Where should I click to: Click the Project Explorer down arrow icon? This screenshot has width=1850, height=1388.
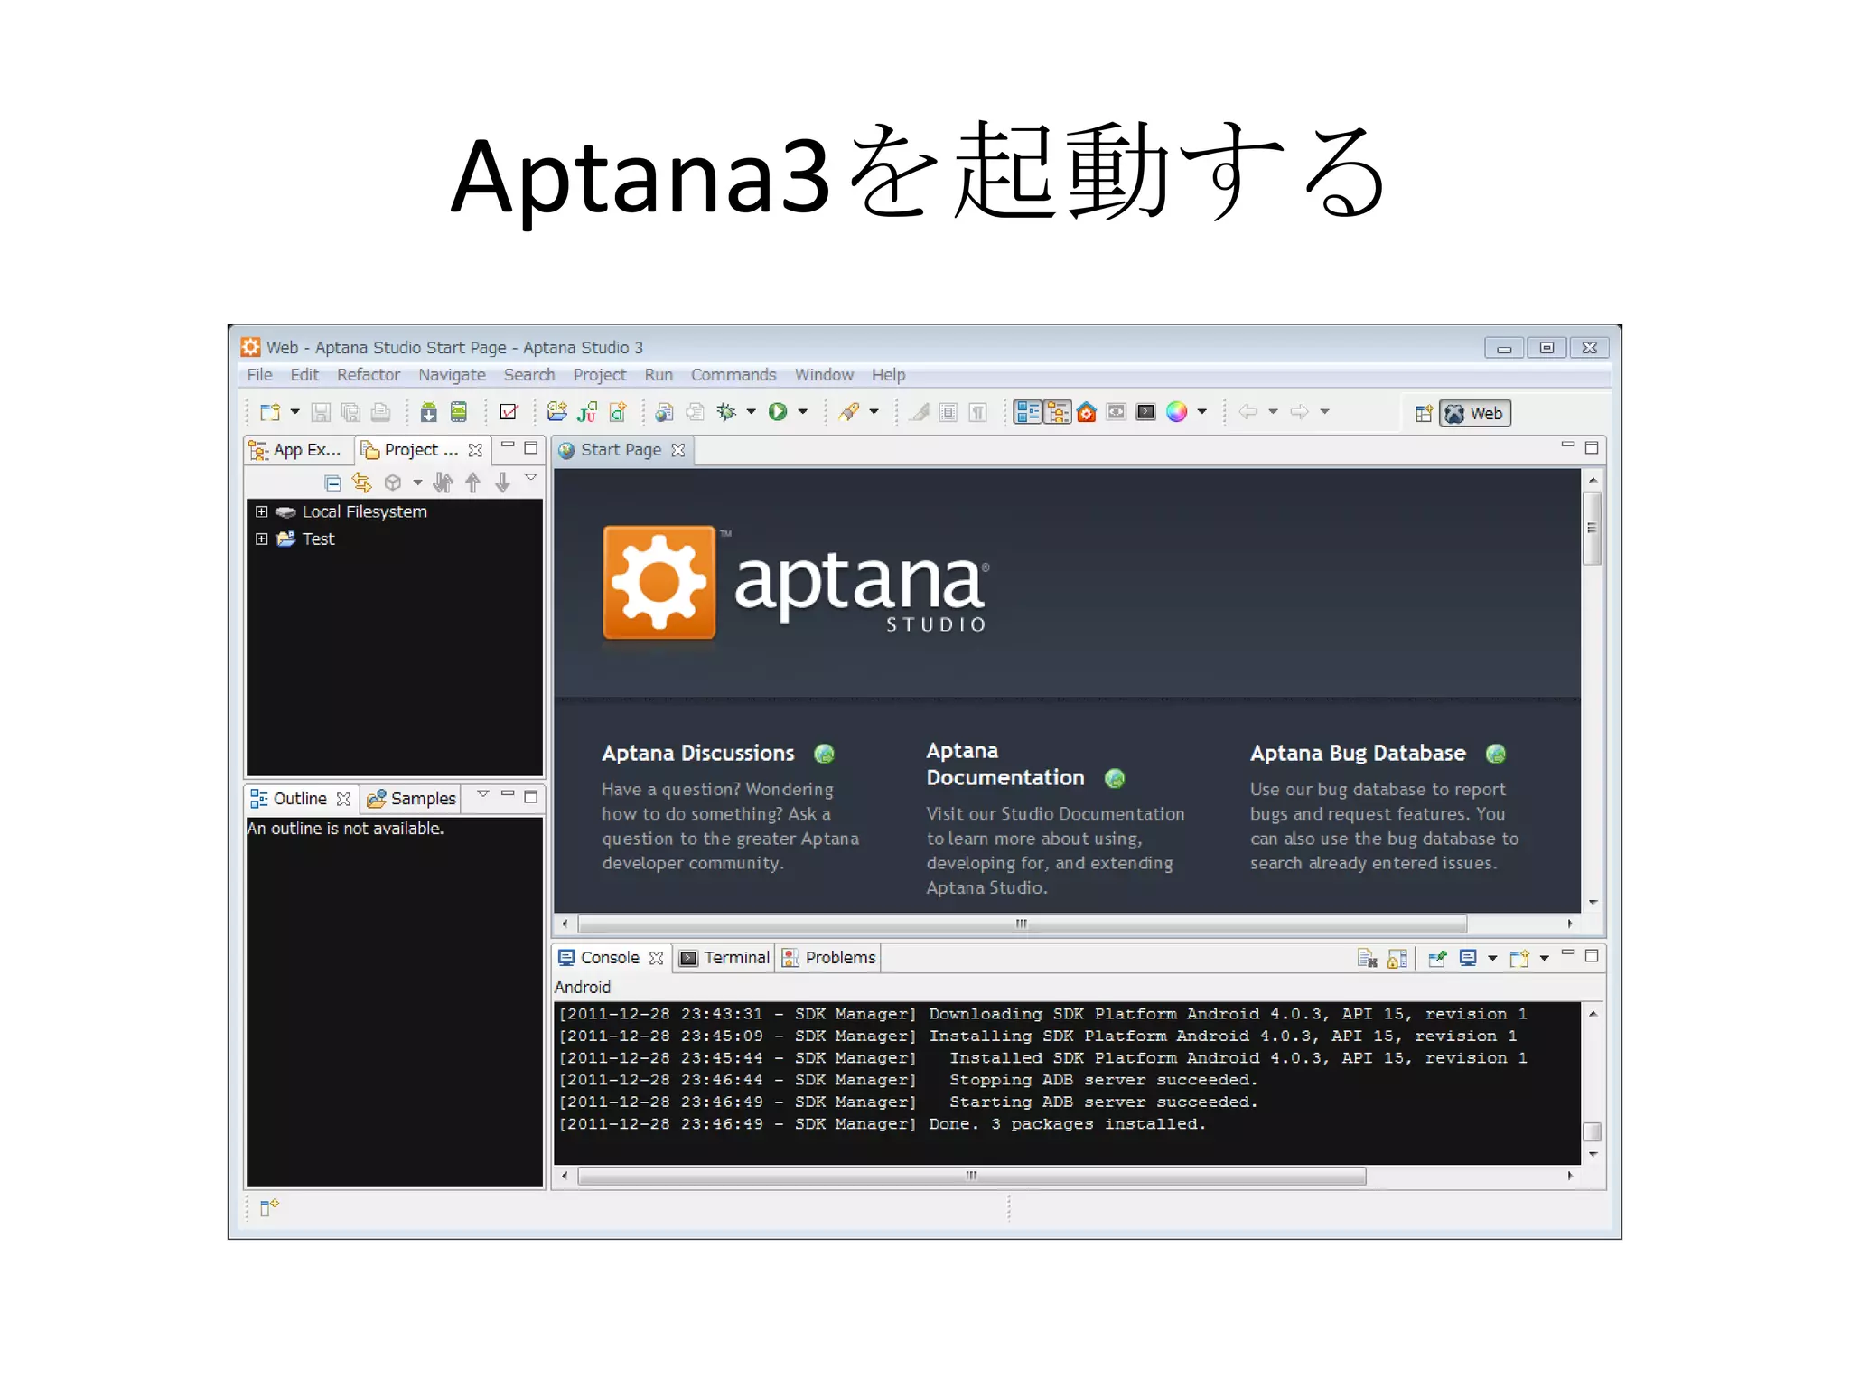click(x=503, y=483)
